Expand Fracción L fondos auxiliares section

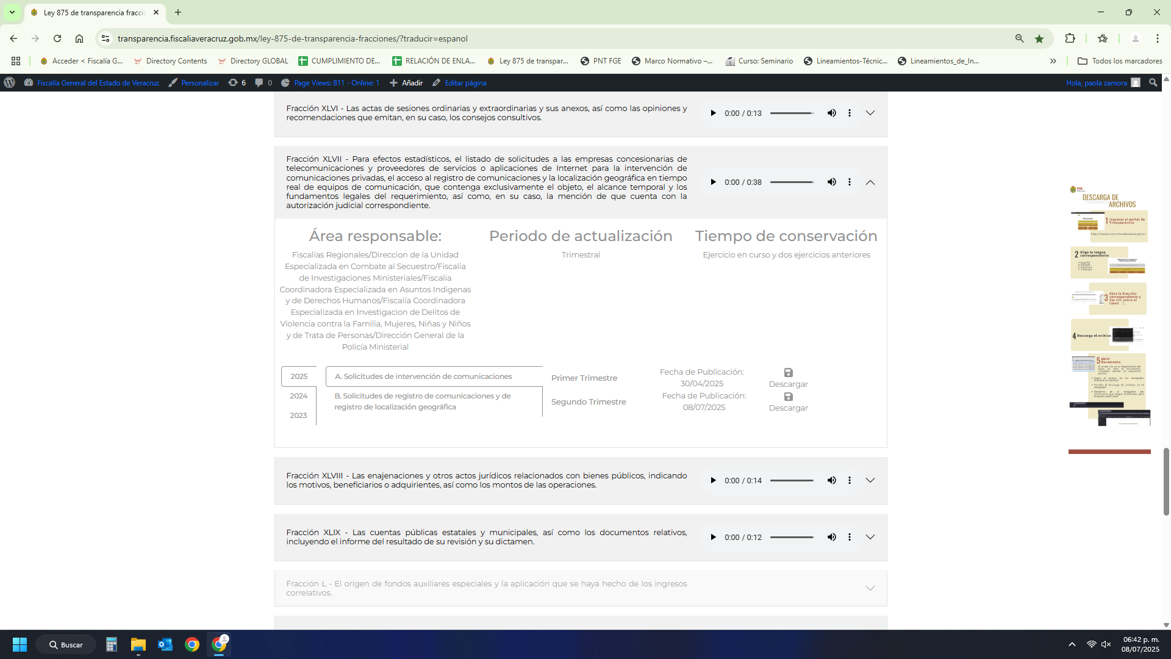870,588
